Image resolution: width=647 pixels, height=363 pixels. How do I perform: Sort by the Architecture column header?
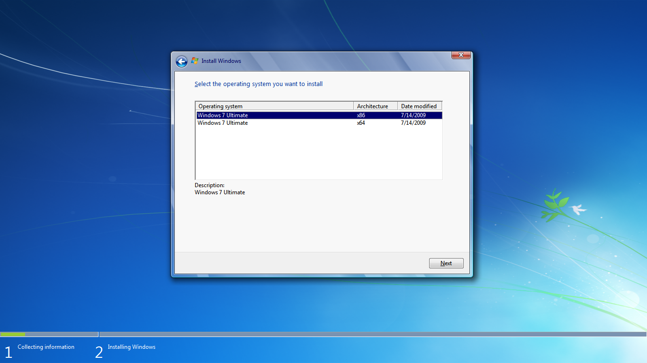tap(373, 106)
